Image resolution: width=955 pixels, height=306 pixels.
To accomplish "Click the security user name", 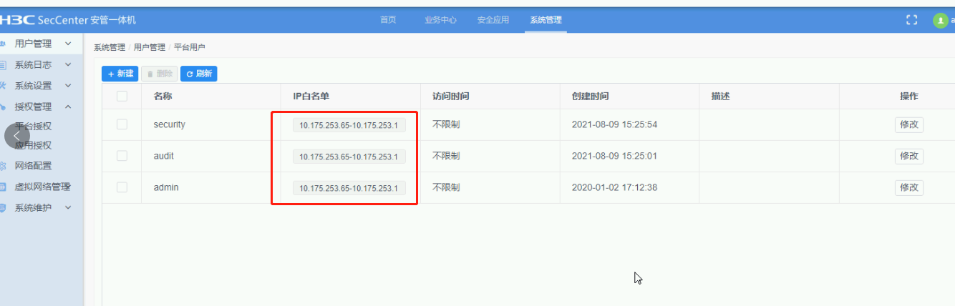I will point(169,124).
